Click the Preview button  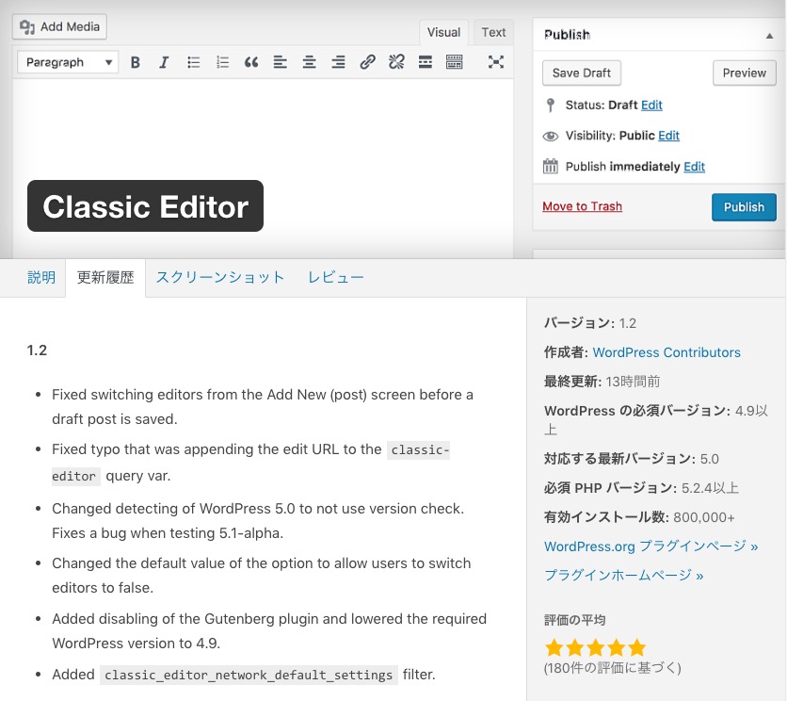(745, 73)
